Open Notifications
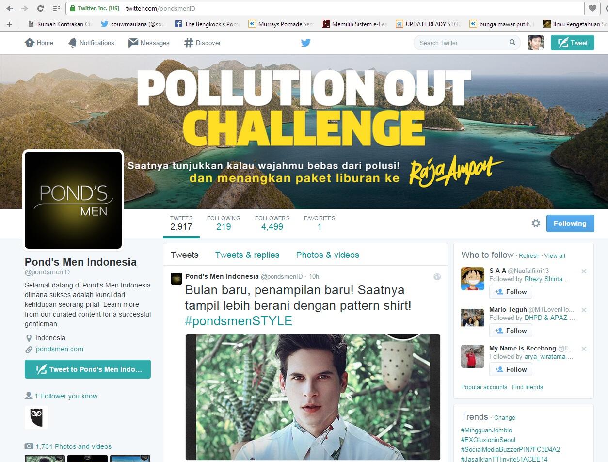Viewport: 608px width, 462px height. pyautogui.click(x=91, y=43)
